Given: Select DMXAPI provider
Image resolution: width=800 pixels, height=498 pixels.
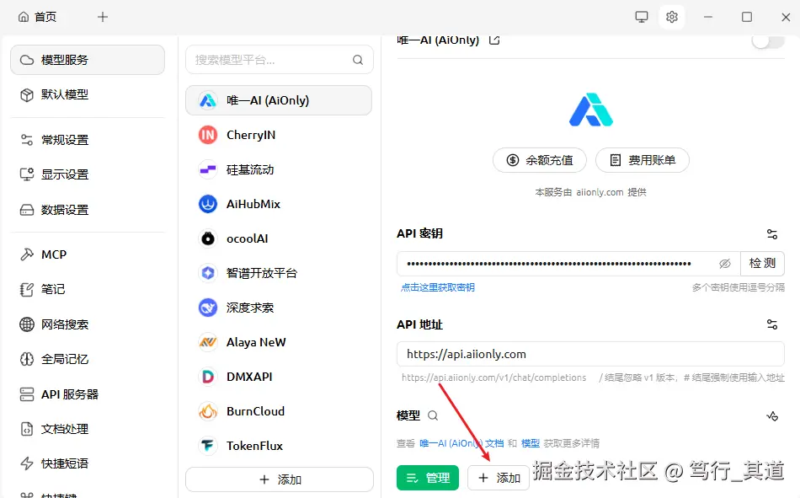Looking at the screenshot, I should (x=279, y=377).
